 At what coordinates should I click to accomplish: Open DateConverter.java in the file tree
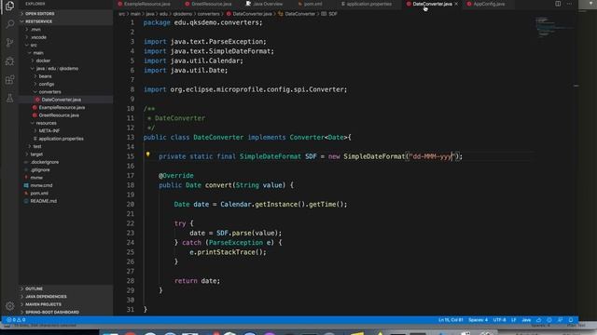61,100
